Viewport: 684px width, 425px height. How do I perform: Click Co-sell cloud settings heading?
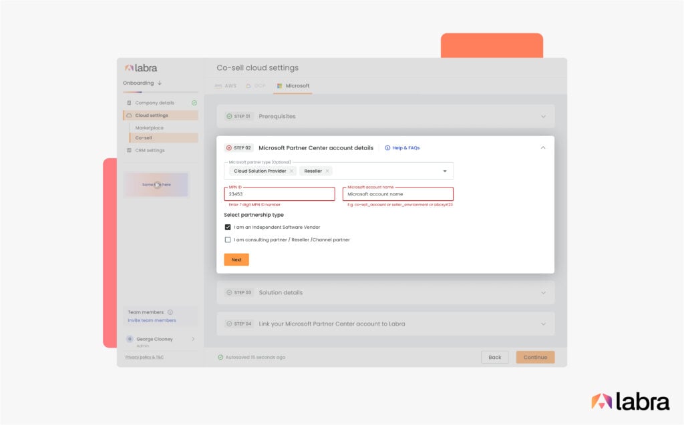pyautogui.click(x=257, y=67)
